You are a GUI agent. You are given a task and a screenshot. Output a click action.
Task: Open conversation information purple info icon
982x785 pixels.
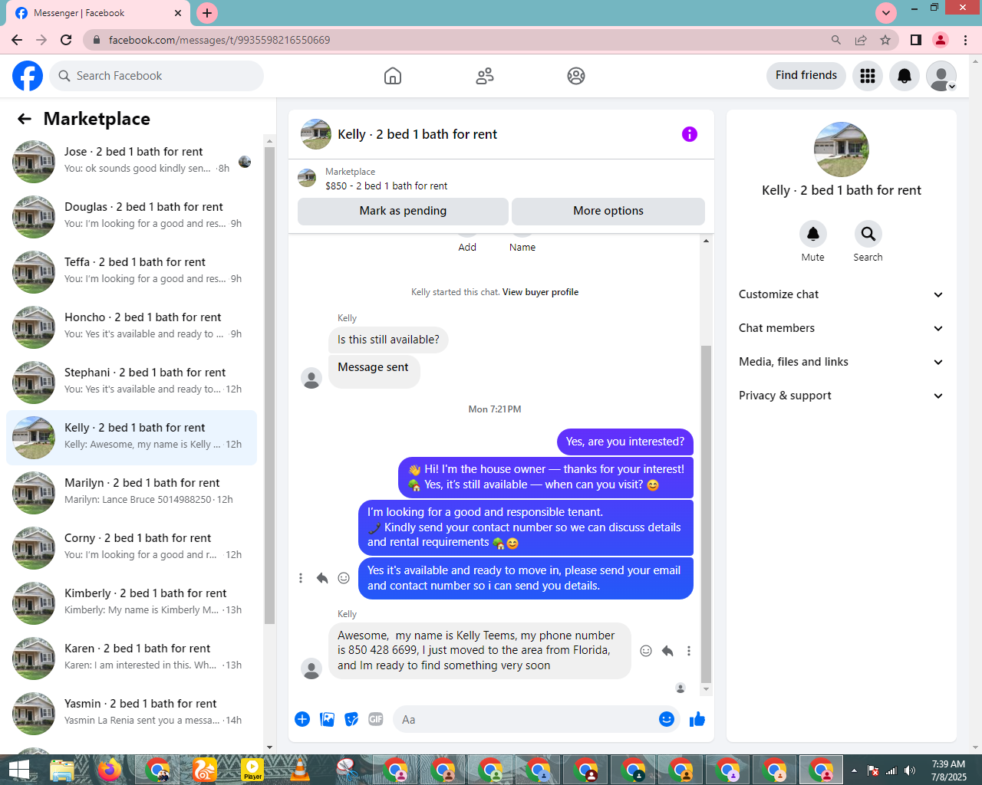pyautogui.click(x=690, y=134)
